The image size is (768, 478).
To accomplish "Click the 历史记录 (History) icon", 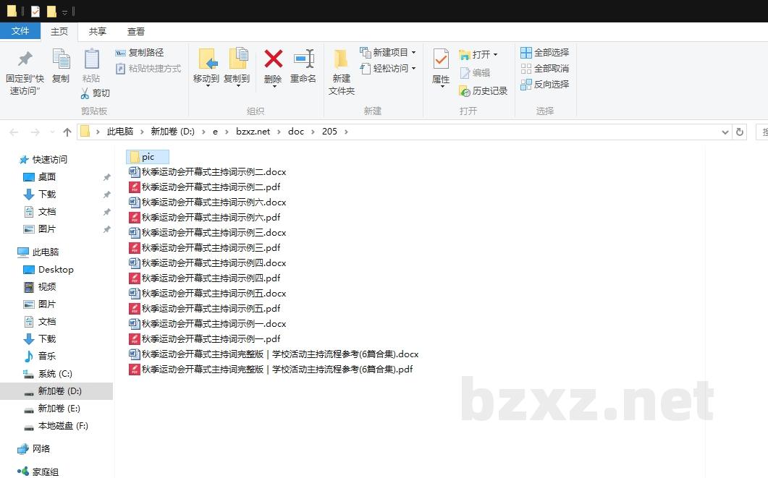I will click(x=462, y=90).
